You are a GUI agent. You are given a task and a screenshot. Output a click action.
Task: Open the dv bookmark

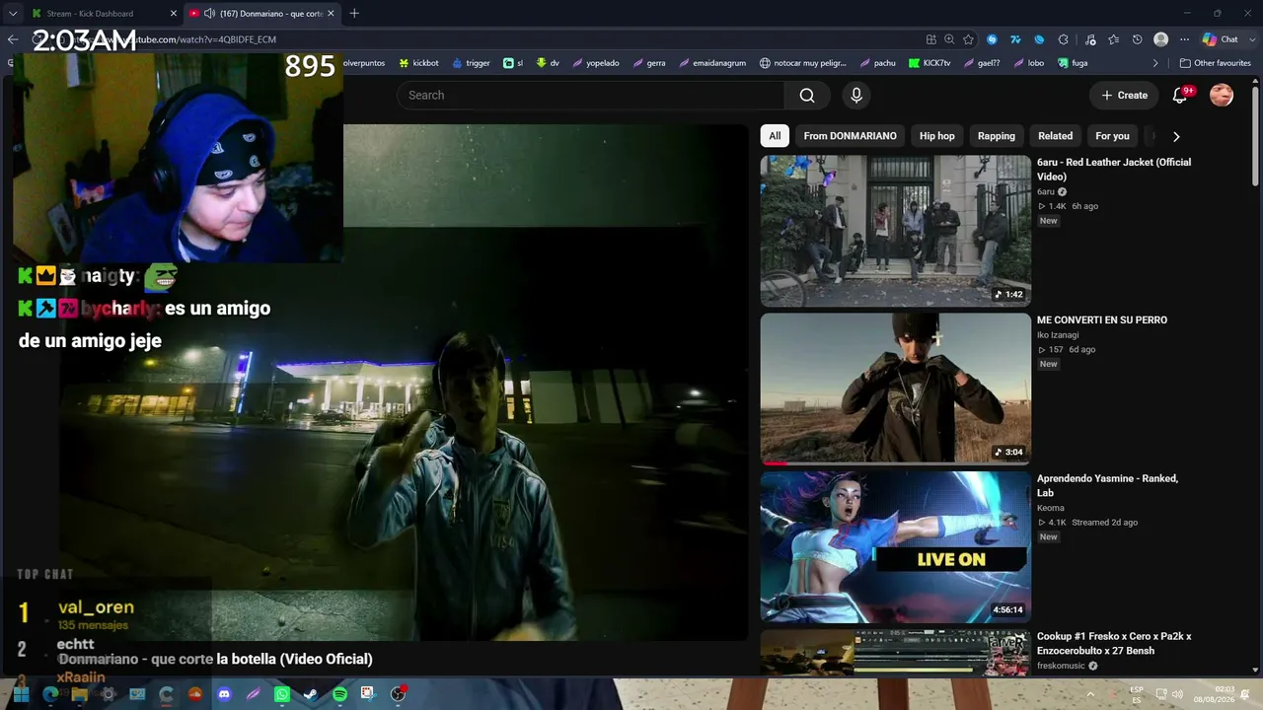click(x=548, y=63)
